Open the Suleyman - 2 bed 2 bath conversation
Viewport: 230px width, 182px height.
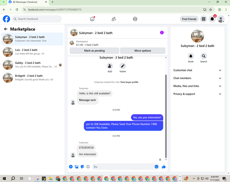click(32, 39)
